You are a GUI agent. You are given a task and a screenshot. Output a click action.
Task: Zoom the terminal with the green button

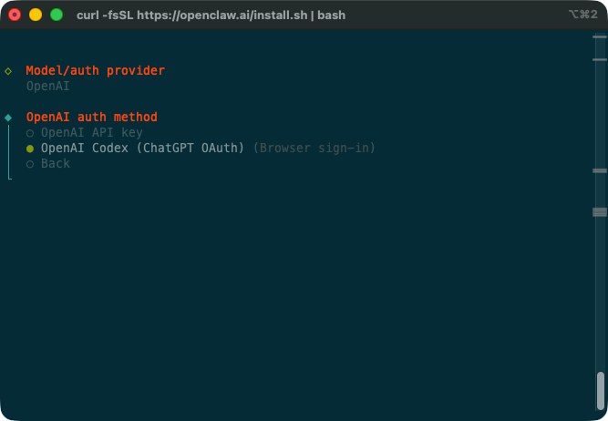[x=57, y=15]
